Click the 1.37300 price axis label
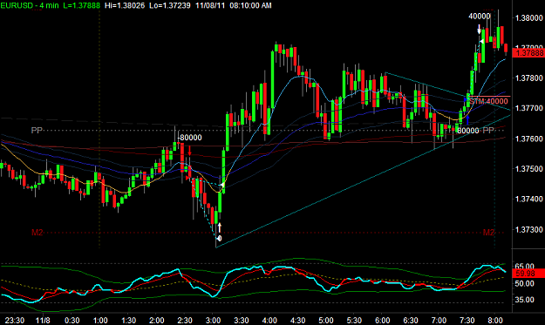This screenshot has width=545, height=325. (x=529, y=229)
